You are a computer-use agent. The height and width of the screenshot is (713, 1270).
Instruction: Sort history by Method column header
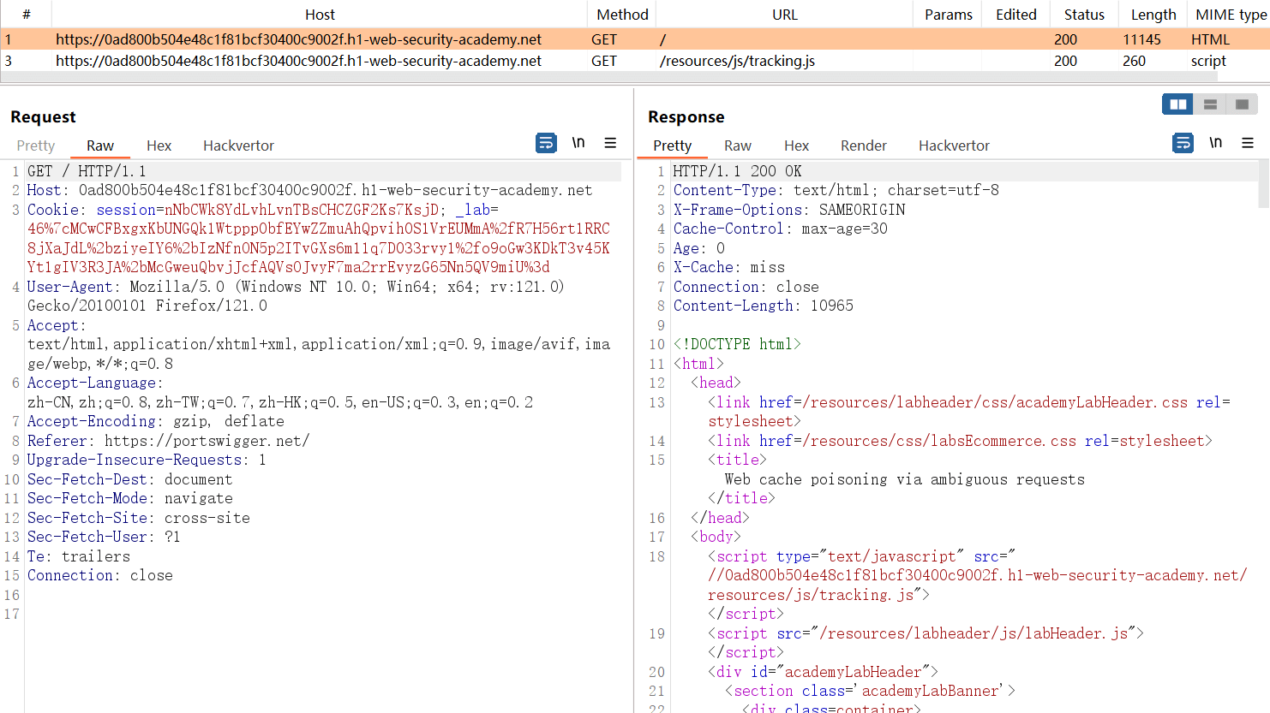[x=622, y=15]
